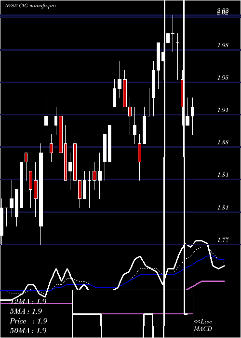Select the 1.77 price axis label
Image resolution: width=241 pixels, height=338 pixels.
pyautogui.click(x=223, y=239)
